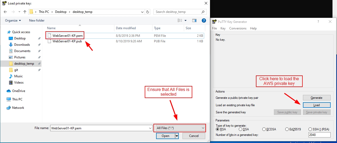Expand the Open button split arrow
337x143 pixels.
point(177,136)
